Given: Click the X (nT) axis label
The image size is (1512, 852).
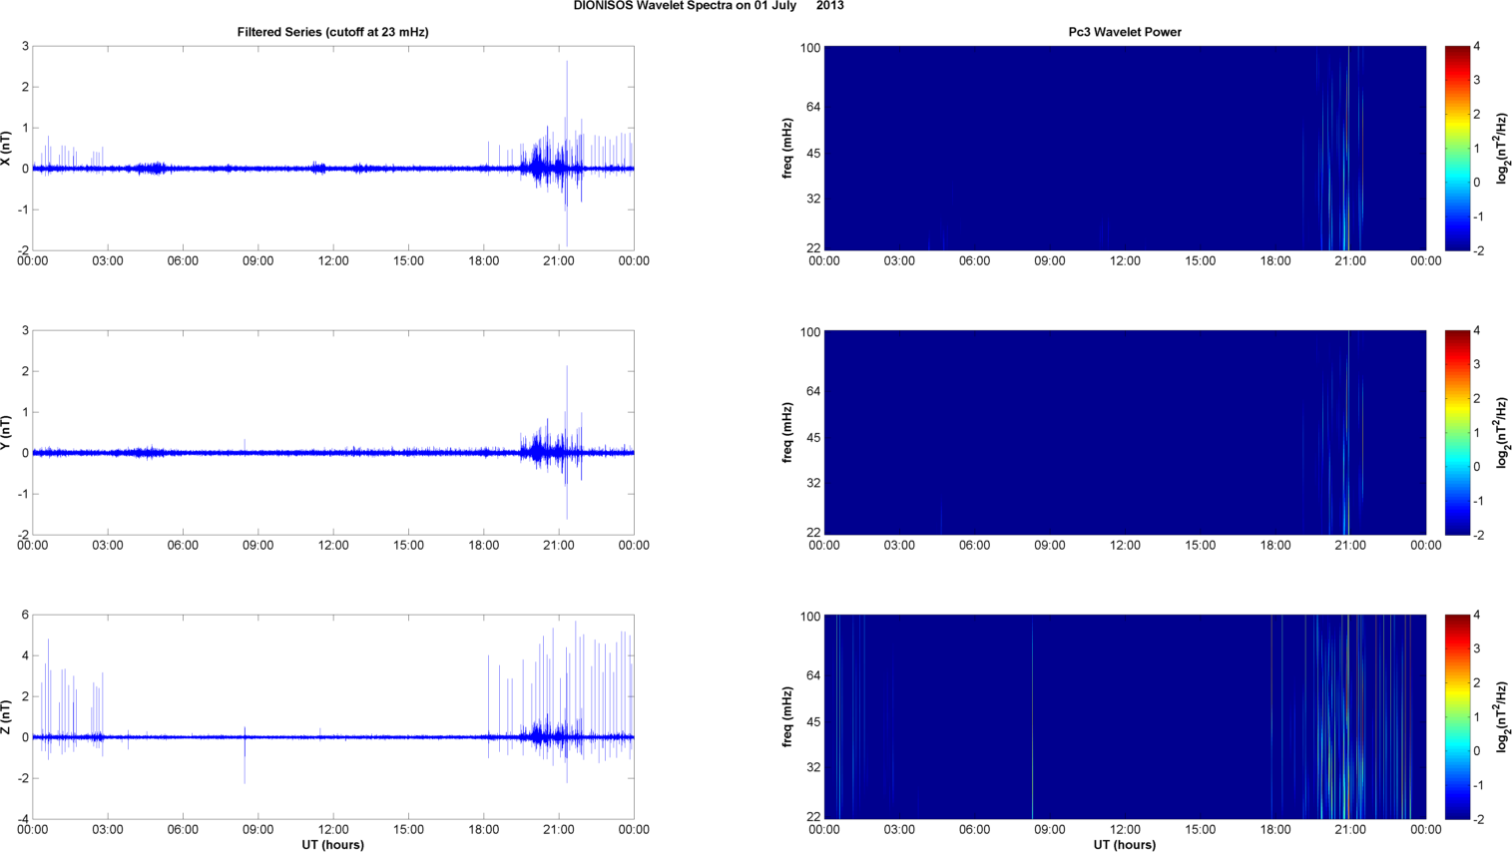Looking at the screenshot, I should point(6,149).
